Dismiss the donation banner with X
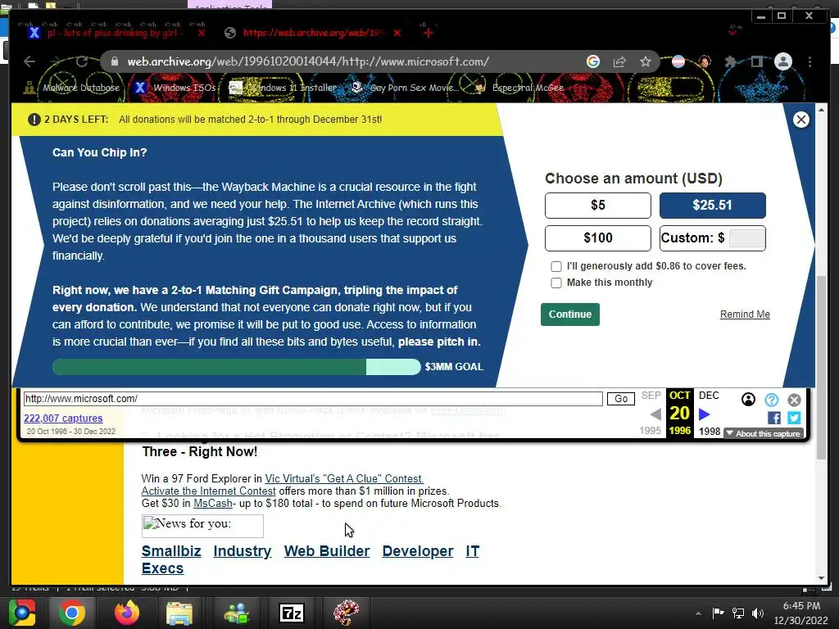The image size is (839, 629). click(801, 120)
